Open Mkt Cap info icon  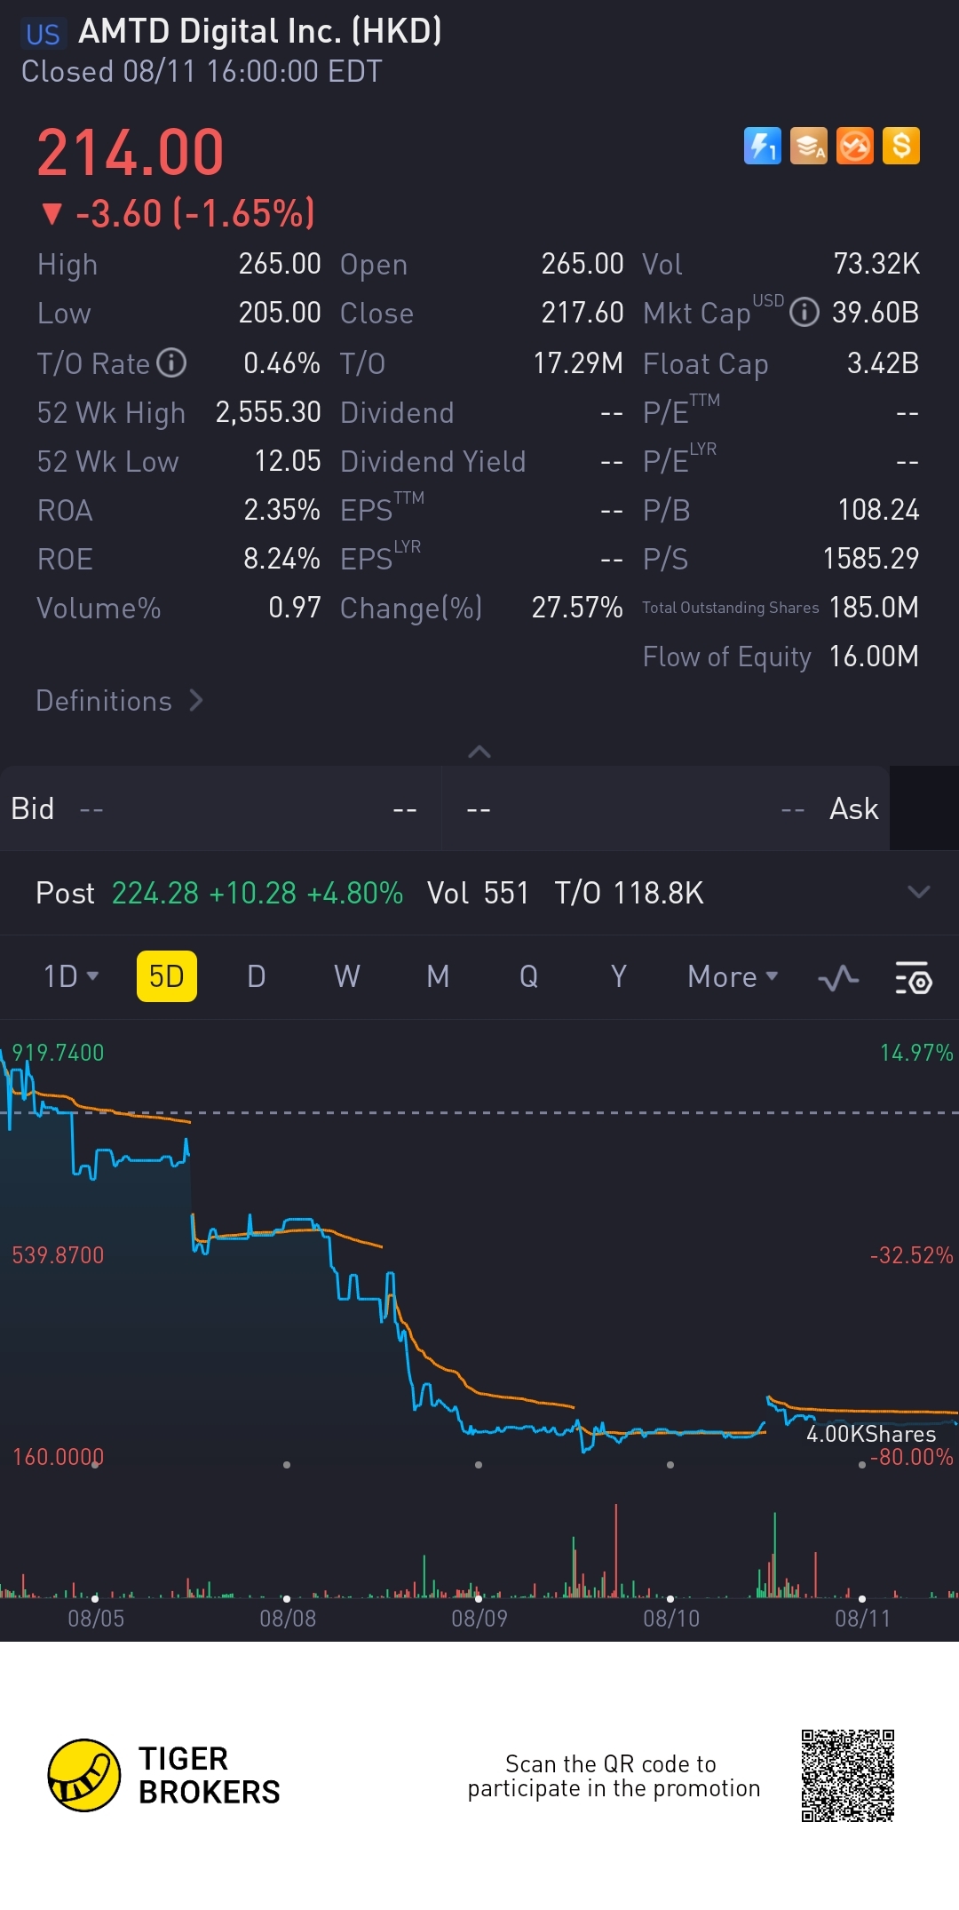[x=804, y=313]
